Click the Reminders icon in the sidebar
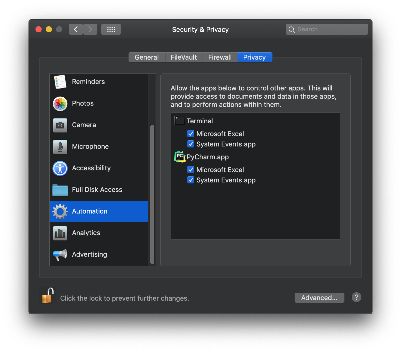The height and width of the screenshot is (352, 401). point(60,82)
